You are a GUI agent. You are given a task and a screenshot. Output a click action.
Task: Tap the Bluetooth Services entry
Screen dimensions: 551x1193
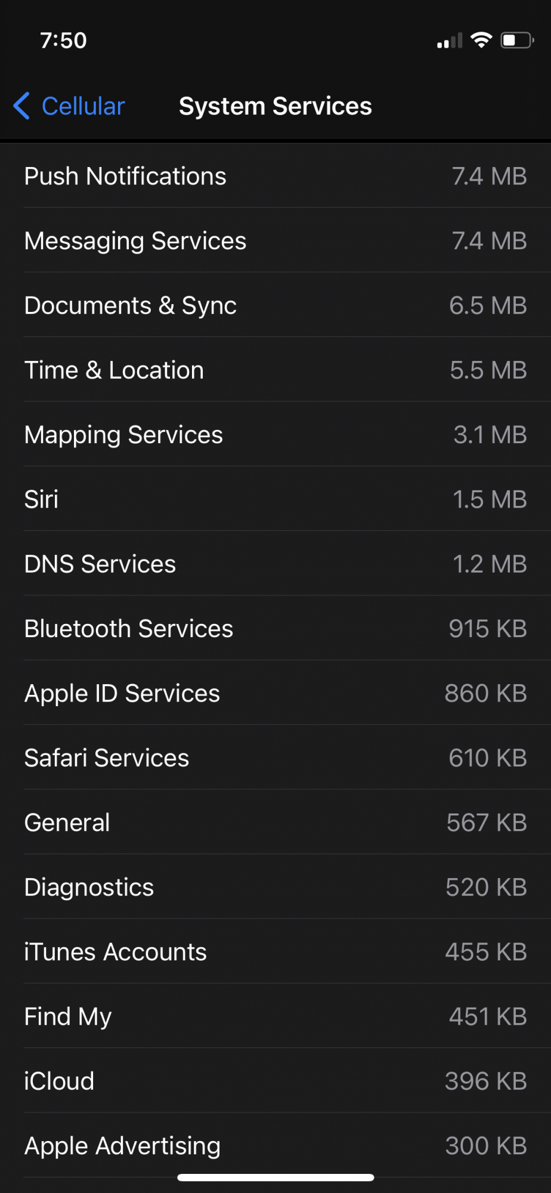click(x=275, y=629)
